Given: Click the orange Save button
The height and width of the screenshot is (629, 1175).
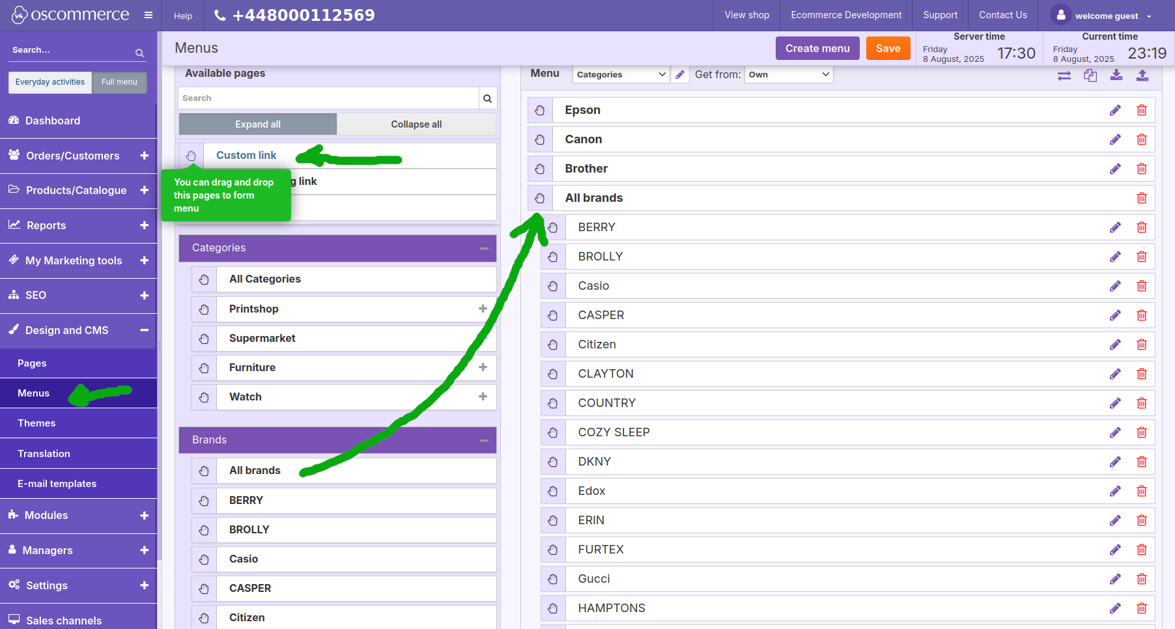Looking at the screenshot, I should tap(888, 48).
